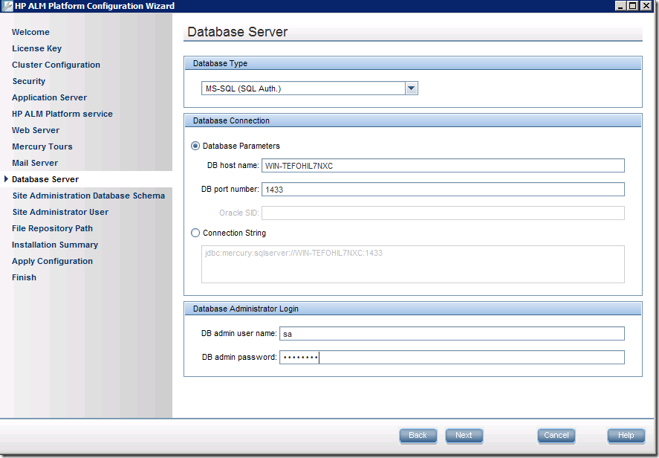Select Apply Configuration step
Image resolution: width=659 pixels, height=458 pixels.
click(x=53, y=261)
